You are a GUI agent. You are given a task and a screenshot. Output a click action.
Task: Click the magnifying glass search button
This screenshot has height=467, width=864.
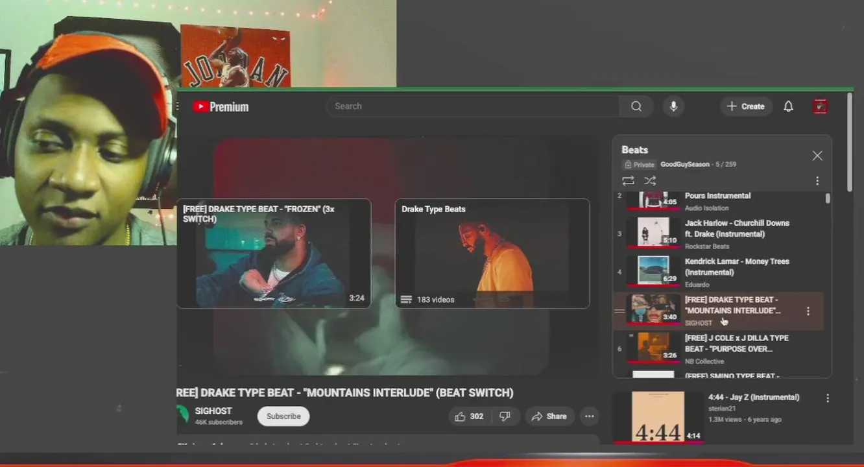[636, 106]
